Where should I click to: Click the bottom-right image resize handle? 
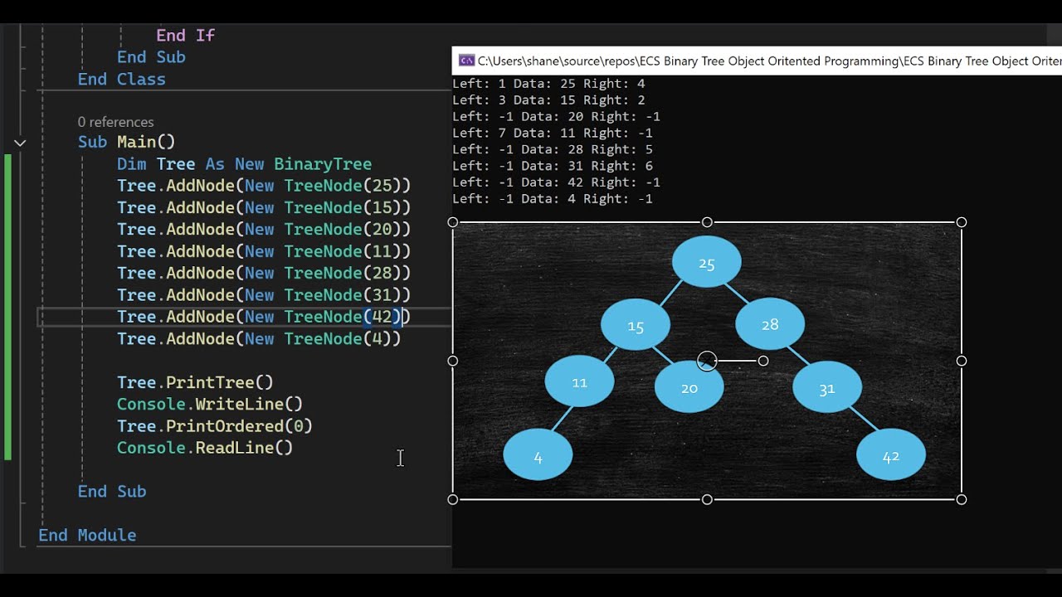click(x=962, y=499)
